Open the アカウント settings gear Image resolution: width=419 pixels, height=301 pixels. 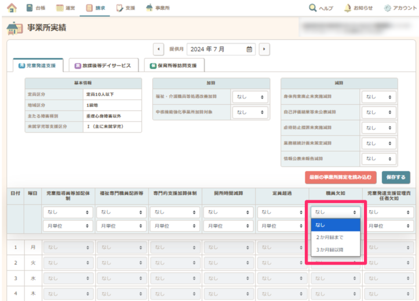click(388, 8)
